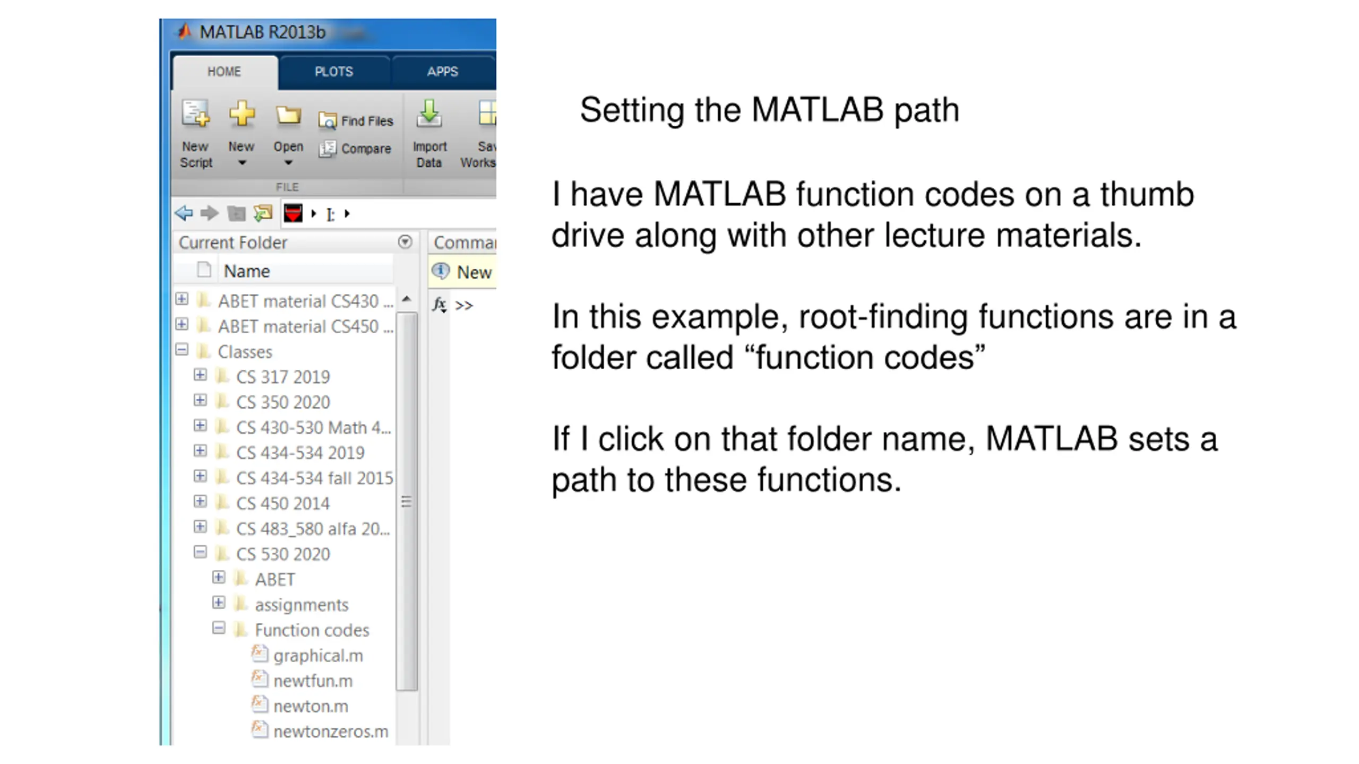Click the newton.m file icon

259,705
